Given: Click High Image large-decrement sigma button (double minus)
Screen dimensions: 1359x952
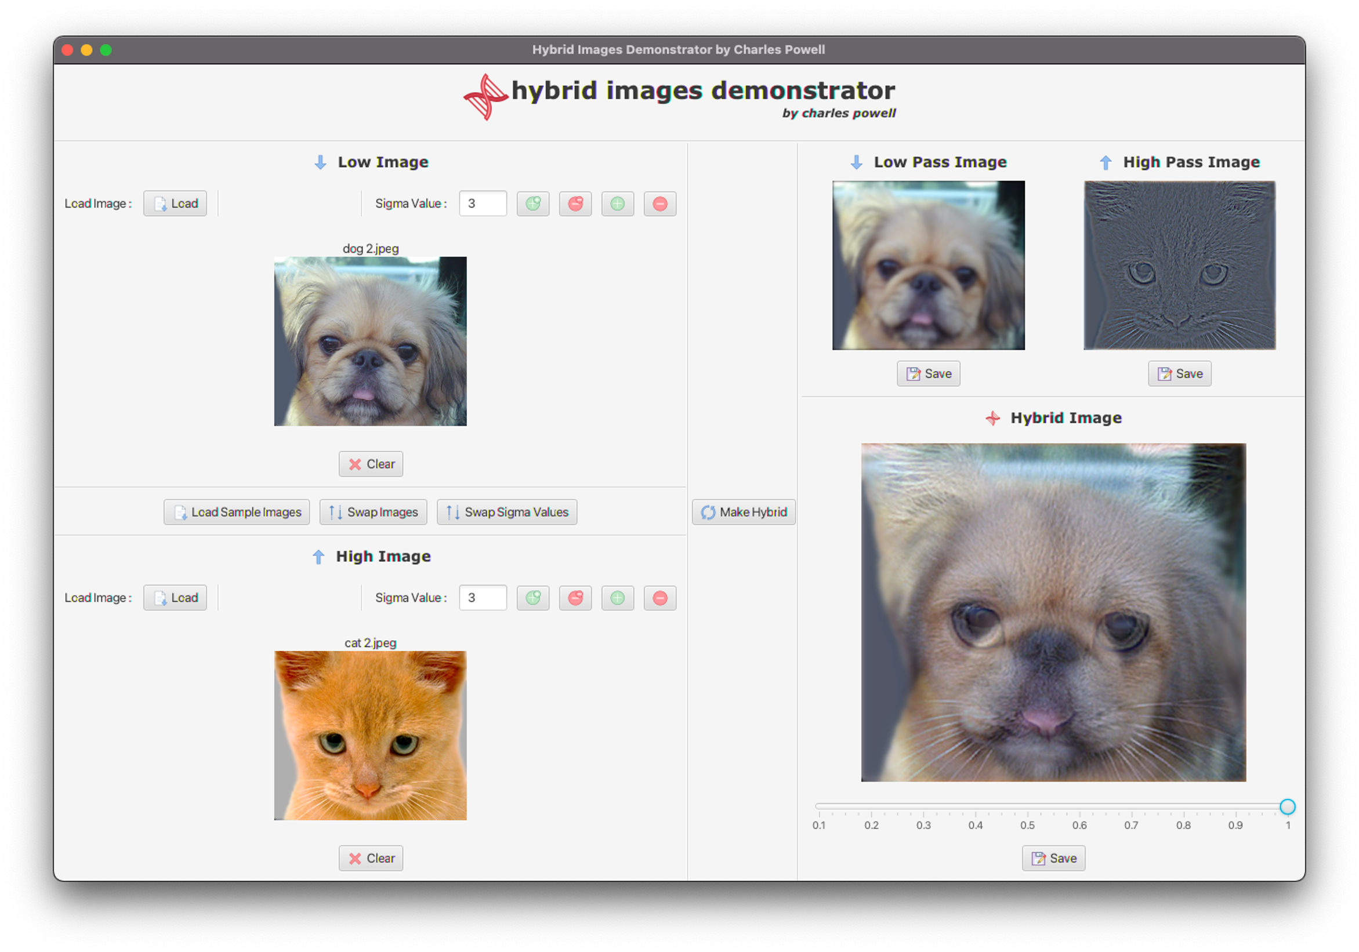Looking at the screenshot, I should pyautogui.click(x=575, y=598).
